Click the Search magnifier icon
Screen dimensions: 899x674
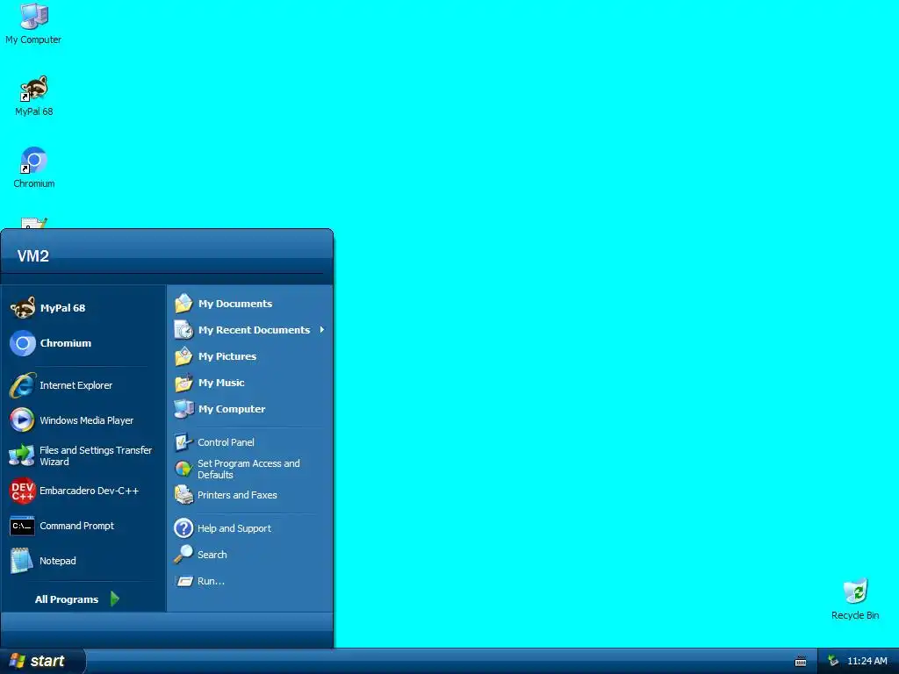click(x=183, y=555)
